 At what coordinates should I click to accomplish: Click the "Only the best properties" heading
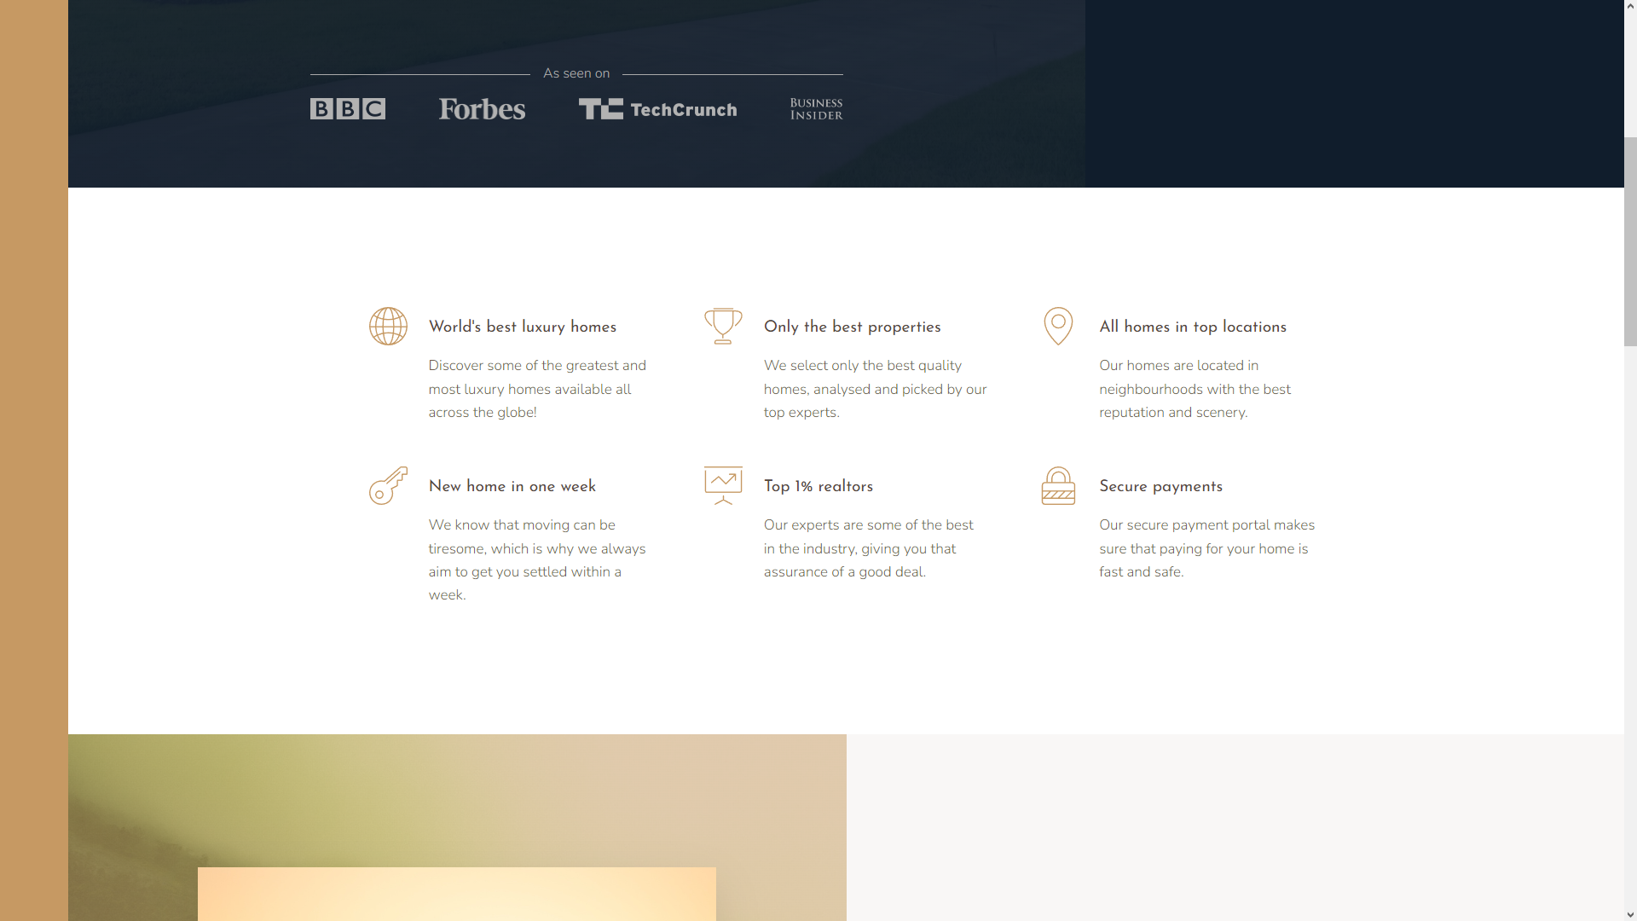click(x=852, y=327)
